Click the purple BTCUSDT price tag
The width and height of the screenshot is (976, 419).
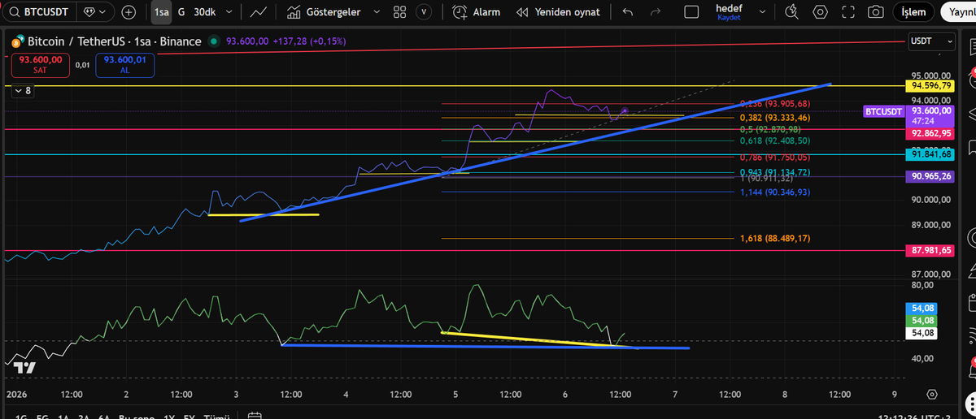(883, 110)
